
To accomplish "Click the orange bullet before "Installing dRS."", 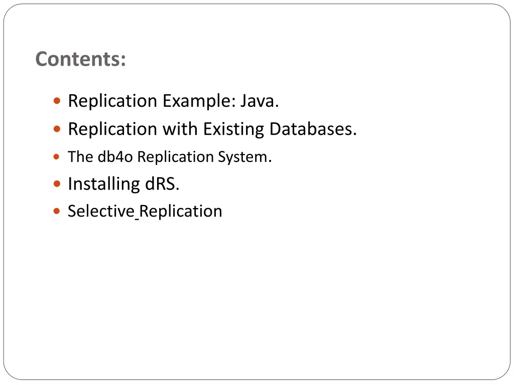I will (57, 183).
